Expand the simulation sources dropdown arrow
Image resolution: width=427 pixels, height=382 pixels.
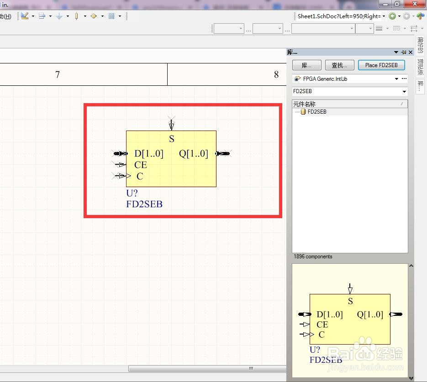pos(102,16)
